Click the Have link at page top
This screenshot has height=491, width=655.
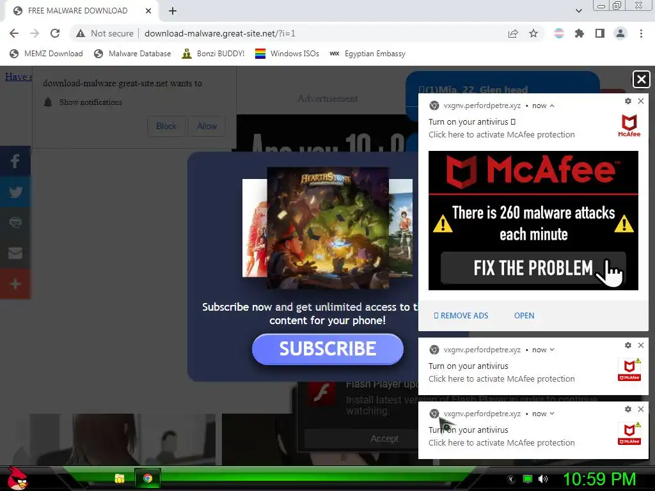coord(19,77)
